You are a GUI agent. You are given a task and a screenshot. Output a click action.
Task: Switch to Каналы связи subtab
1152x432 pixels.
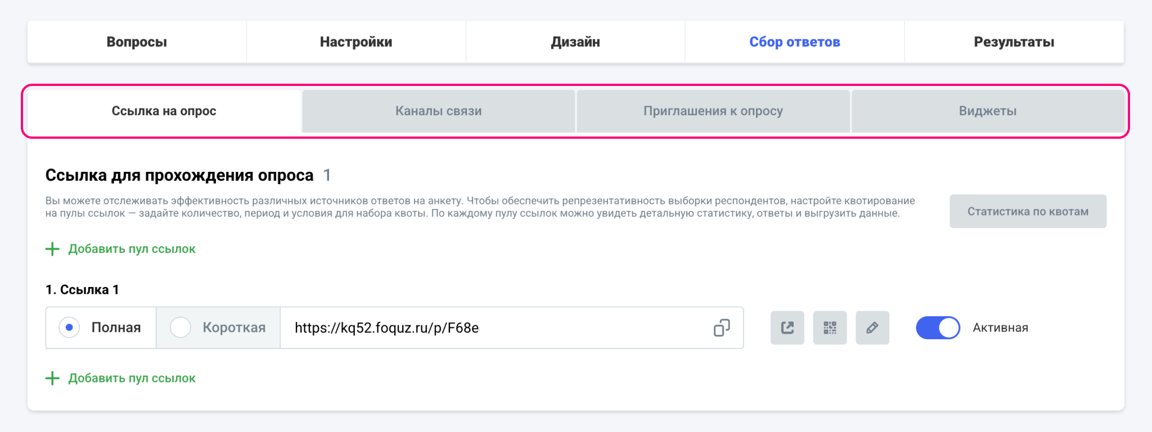pos(438,111)
